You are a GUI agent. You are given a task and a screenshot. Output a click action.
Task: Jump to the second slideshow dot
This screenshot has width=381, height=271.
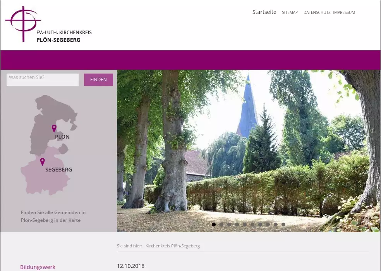221,225
